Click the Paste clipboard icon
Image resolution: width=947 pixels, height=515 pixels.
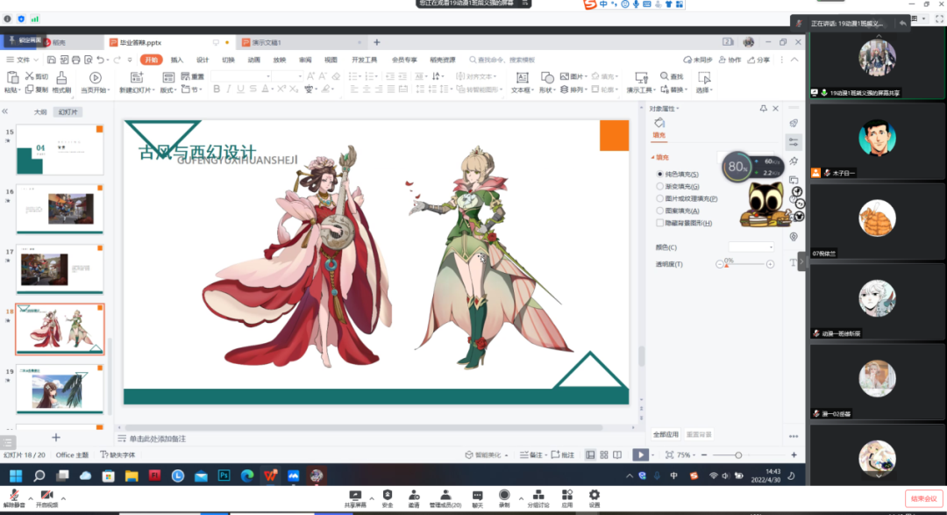click(12, 77)
